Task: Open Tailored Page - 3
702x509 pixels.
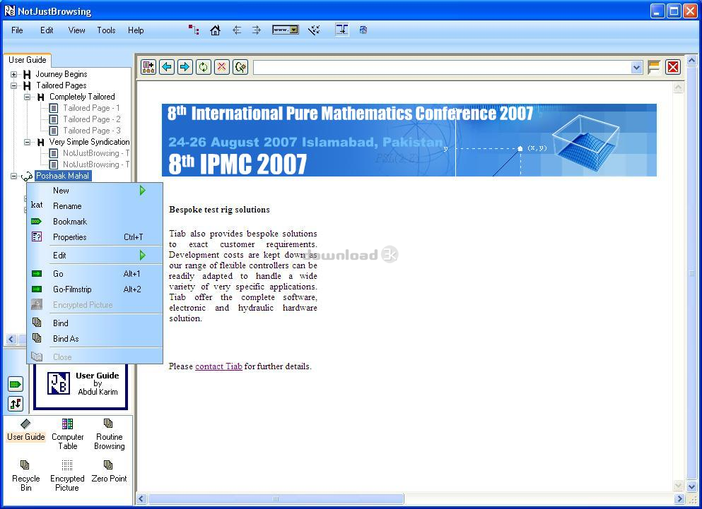Action: pos(92,131)
